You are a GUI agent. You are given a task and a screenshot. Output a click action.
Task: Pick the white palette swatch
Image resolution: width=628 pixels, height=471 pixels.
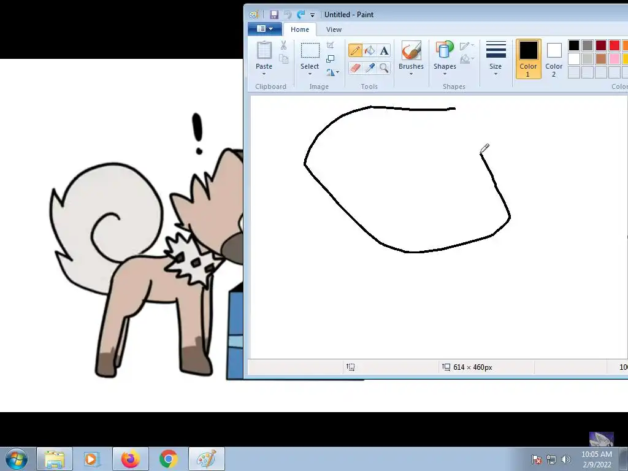574,59
